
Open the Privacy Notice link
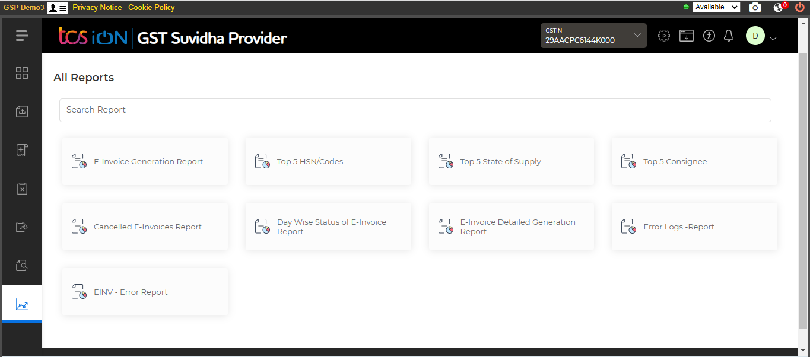click(x=97, y=7)
